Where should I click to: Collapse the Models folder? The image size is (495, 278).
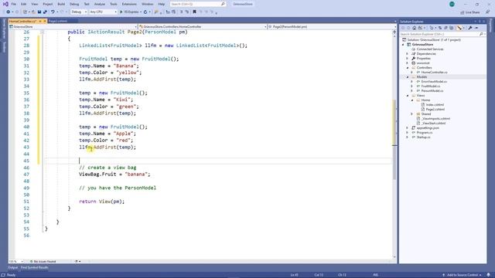pyautogui.click(x=408, y=77)
